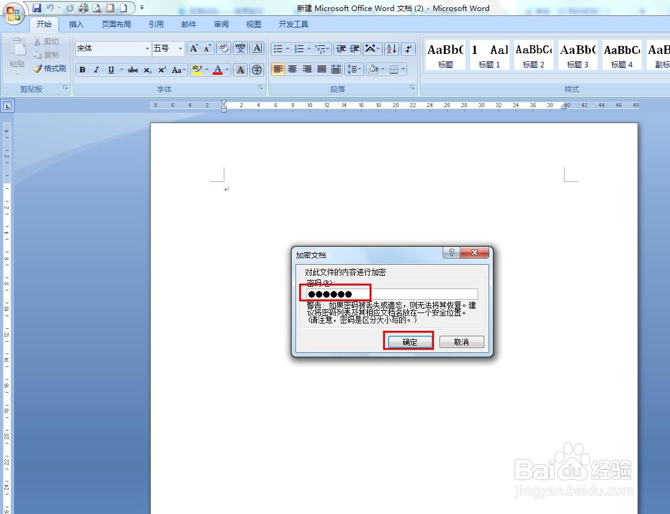This screenshot has width=670, height=514.
Task: Toggle Center alignment
Action: (292, 69)
